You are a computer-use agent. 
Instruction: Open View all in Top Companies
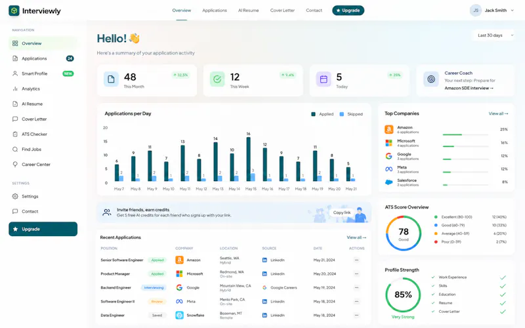[x=498, y=113]
